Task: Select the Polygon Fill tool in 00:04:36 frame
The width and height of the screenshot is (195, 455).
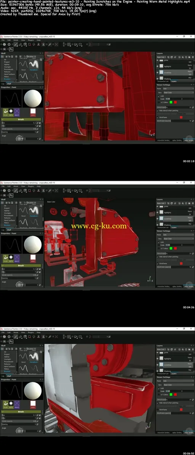Action: [x=29, y=191]
